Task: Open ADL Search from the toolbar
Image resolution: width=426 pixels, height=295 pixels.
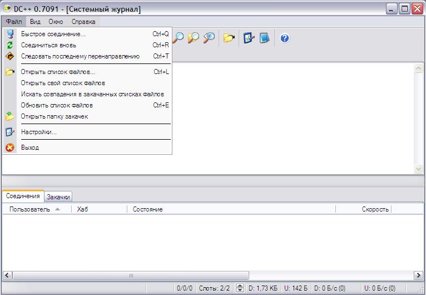Action: tap(194, 38)
